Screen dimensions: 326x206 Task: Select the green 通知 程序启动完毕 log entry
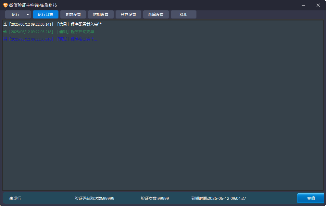click(50, 32)
